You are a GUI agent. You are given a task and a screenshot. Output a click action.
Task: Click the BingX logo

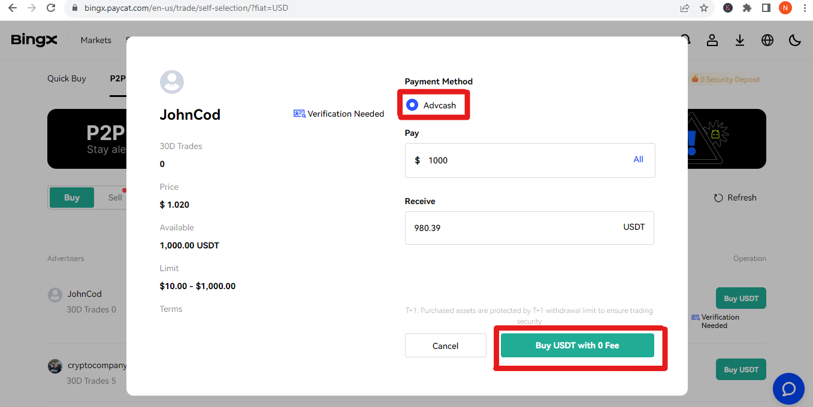pyautogui.click(x=34, y=40)
